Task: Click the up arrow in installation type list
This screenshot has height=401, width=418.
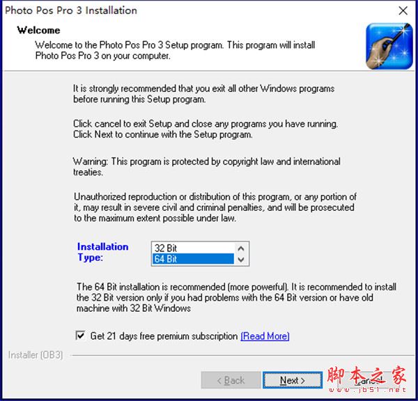Action: [241, 249]
